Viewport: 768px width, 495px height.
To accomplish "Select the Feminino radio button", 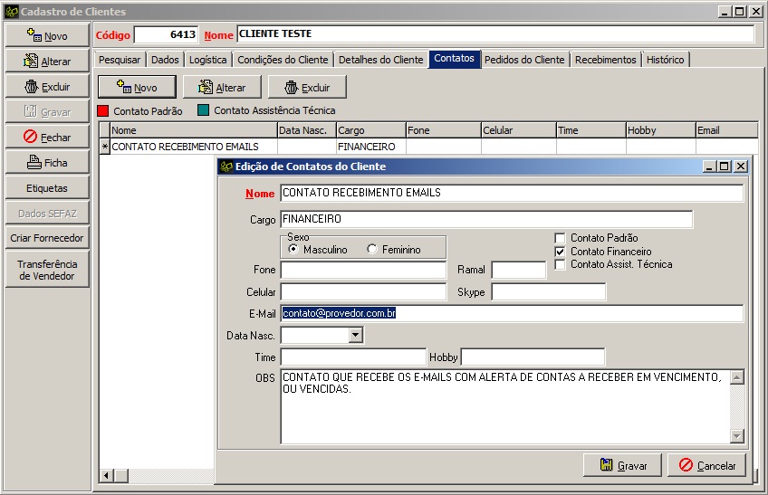I will pos(372,250).
